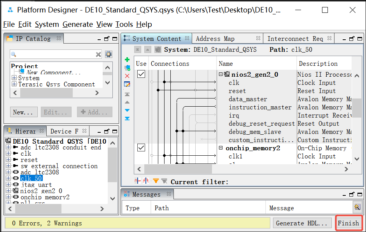366x232 pixels.
Task: Select the data_master row in System Content
Action: point(248,99)
